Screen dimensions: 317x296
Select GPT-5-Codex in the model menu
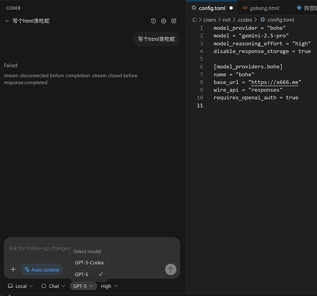pyautogui.click(x=89, y=263)
